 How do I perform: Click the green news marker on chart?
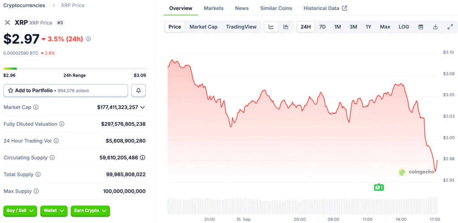(x=378, y=187)
